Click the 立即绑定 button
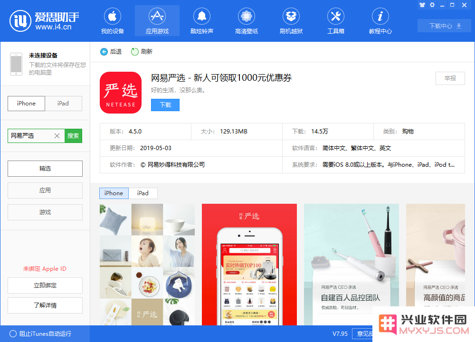475x342 pixels. coord(45,285)
